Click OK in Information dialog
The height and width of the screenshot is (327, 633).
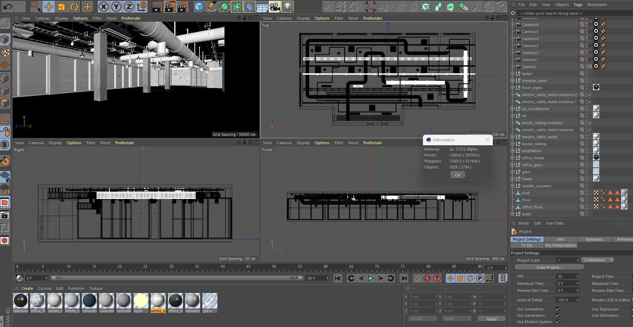coord(457,175)
